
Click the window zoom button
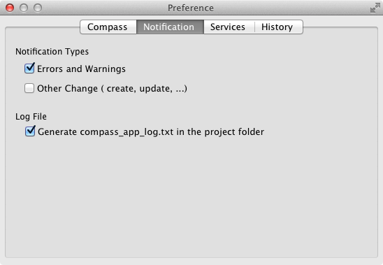click(x=38, y=8)
